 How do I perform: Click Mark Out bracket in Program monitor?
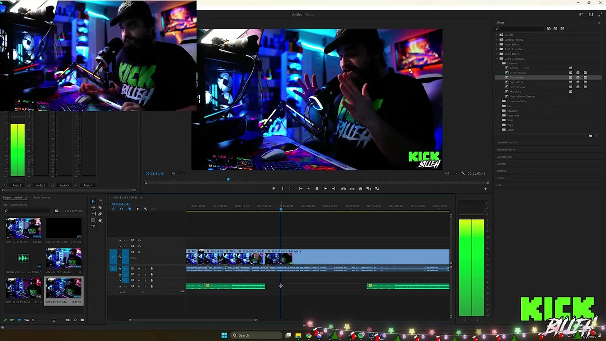290,188
